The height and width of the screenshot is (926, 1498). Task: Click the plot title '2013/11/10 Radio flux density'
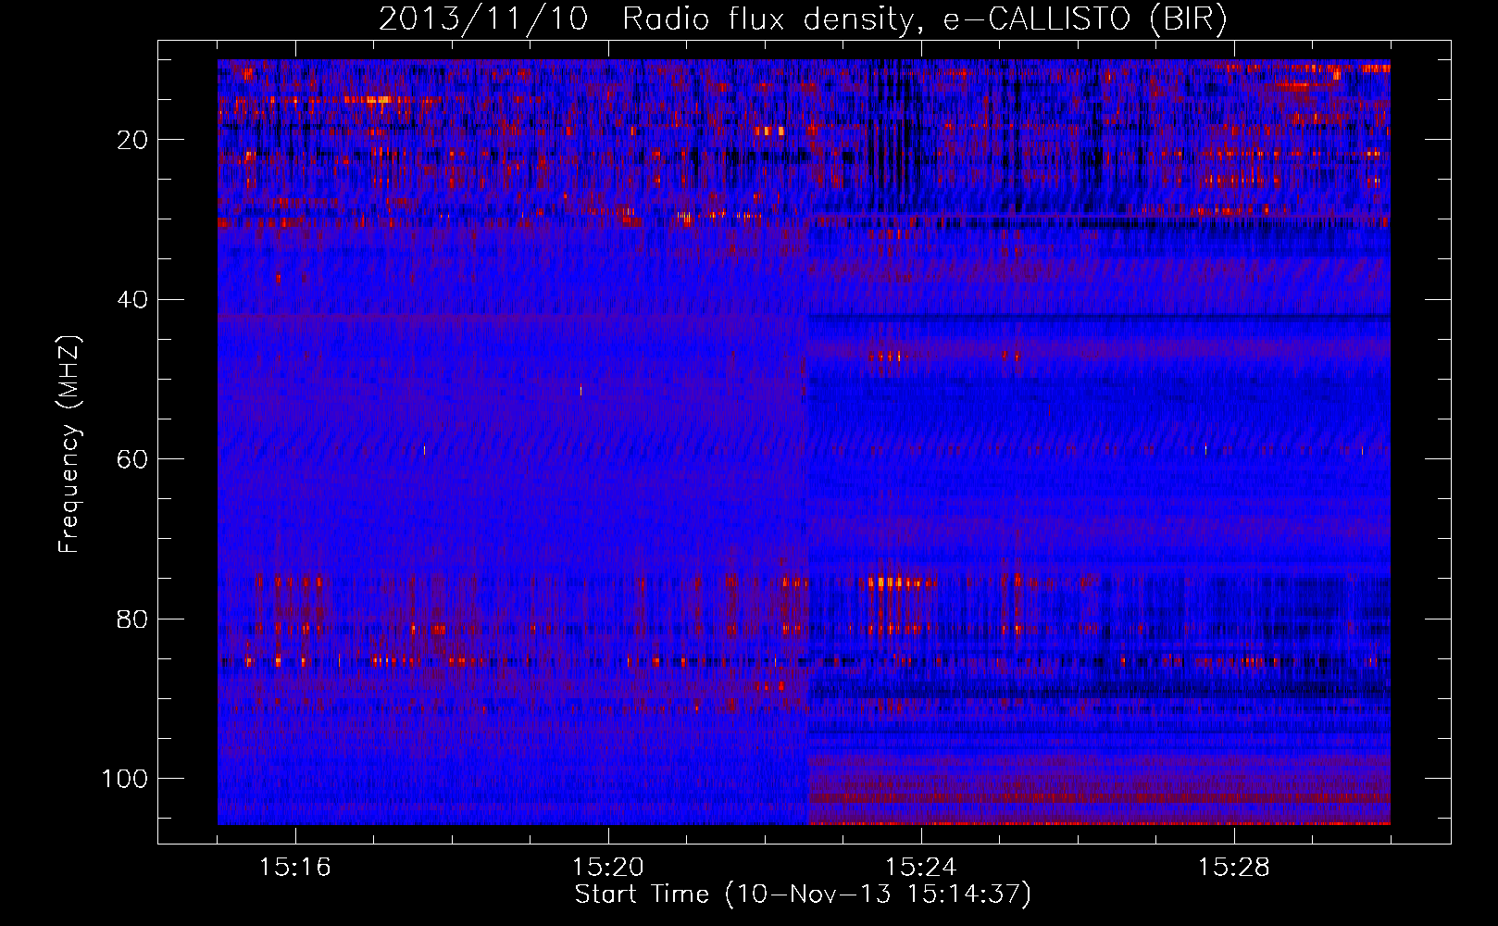803,19
